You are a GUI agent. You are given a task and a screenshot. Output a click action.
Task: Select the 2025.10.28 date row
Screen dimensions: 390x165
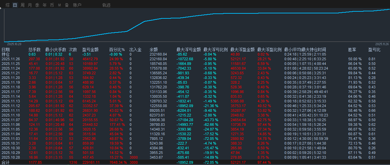click(x=195, y=157)
